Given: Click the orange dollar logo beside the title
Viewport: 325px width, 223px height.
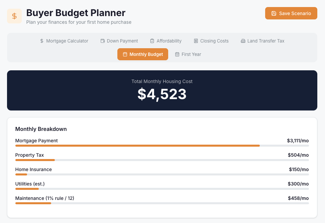Looking at the screenshot, I should pos(14,16).
